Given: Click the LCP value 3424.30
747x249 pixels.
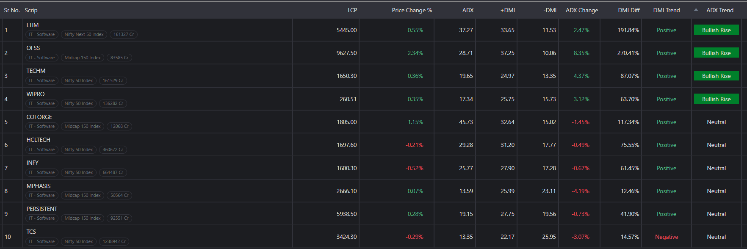Looking at the screenshot, I should [x=347, y=237].
